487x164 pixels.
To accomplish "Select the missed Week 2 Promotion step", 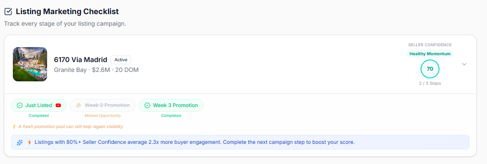I will point(102,105).
